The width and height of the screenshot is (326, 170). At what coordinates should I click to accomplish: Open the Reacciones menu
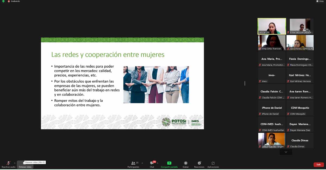pos(199,164)
